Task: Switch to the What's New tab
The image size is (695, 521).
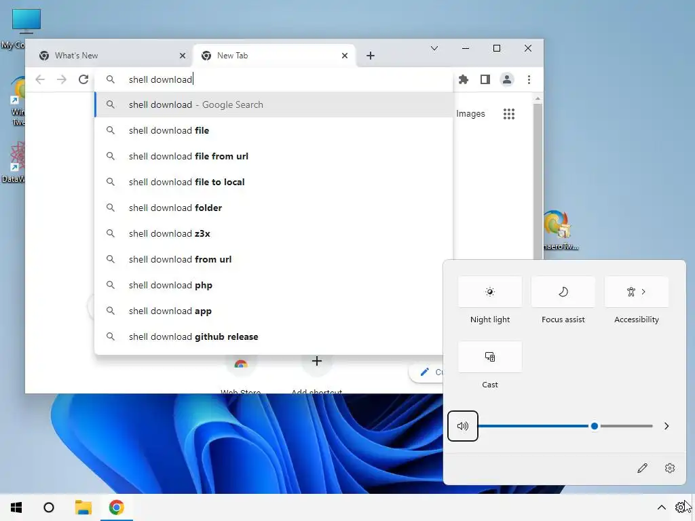Action: [112, 56]
